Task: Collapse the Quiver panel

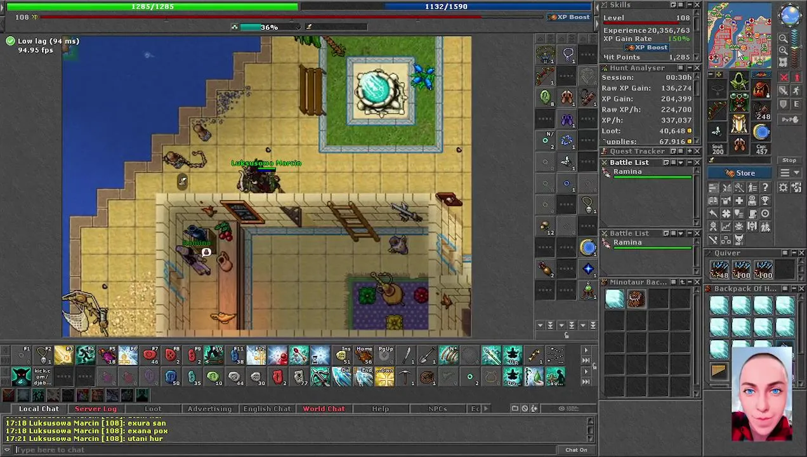Action: 794,253
